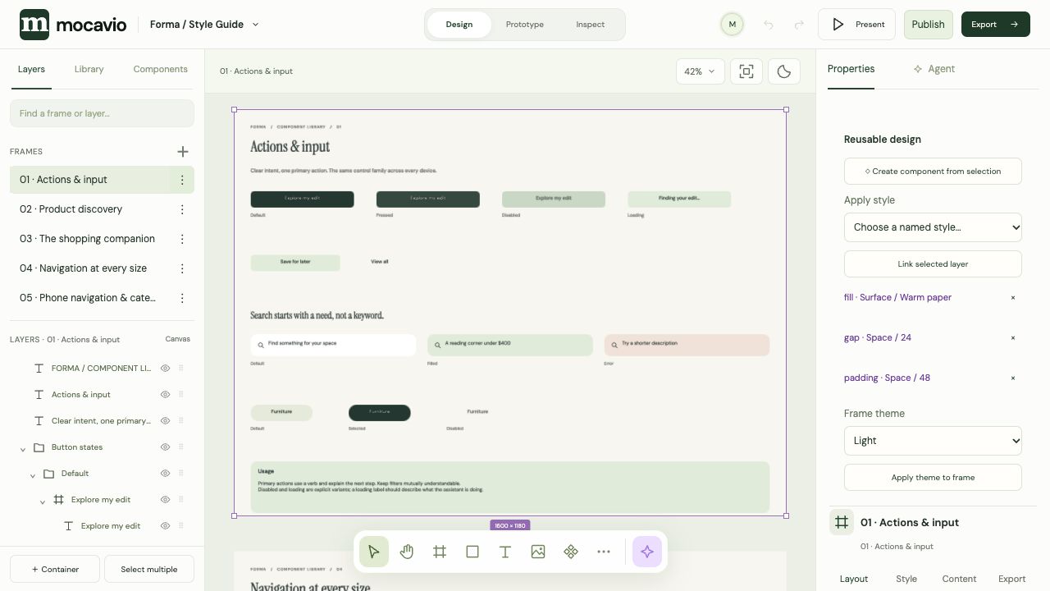Click the fit-to-screen icon

tap(746, 71)
